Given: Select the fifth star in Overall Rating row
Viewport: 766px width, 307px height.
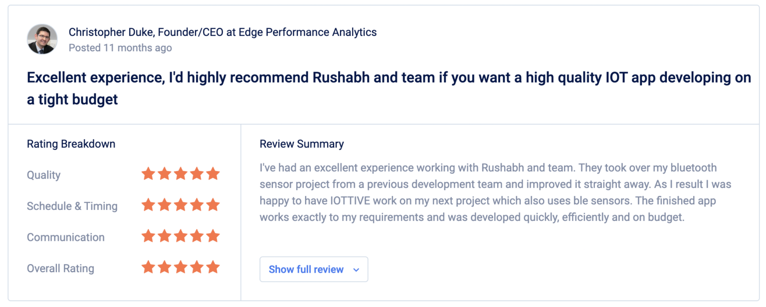Looking at the screenshot, I should 213,267.
